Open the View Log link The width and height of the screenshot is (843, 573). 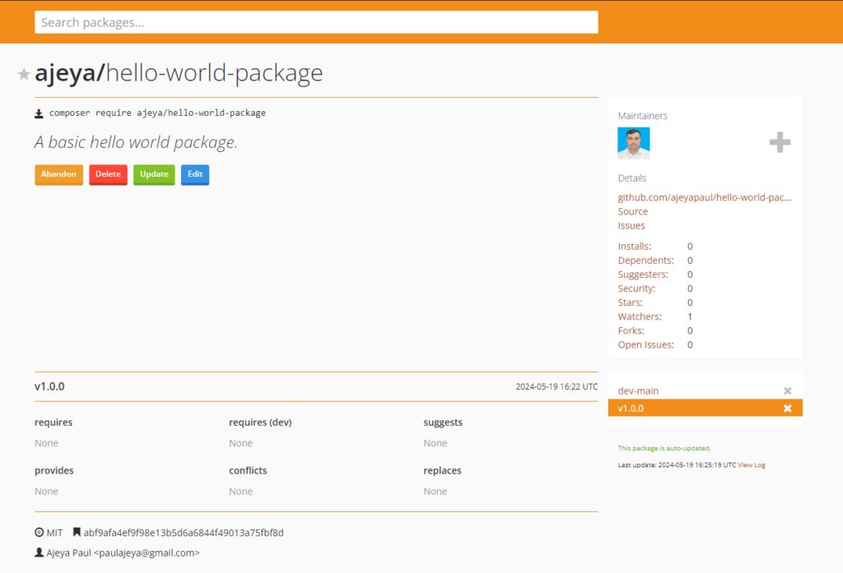tap(751, 465)
